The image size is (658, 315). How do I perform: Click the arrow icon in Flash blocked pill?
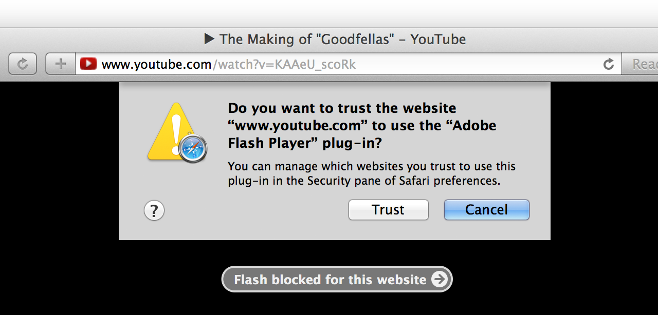pos(440,280)
